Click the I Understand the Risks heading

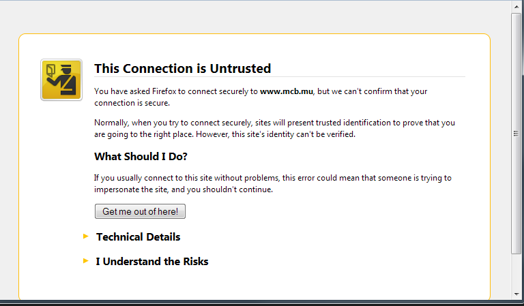[x=152, y=262]
